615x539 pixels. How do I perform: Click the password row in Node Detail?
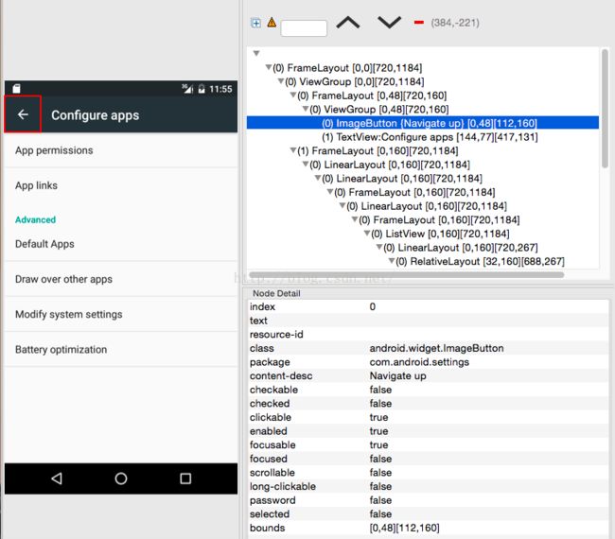429,500
